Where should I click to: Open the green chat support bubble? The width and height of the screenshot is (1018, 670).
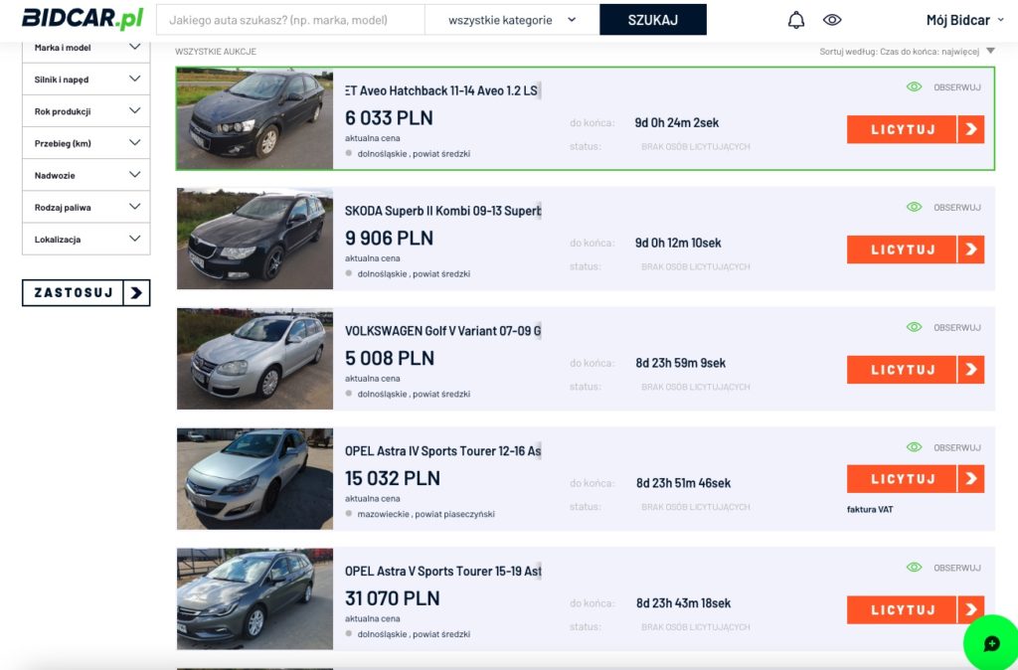(991, 643)
